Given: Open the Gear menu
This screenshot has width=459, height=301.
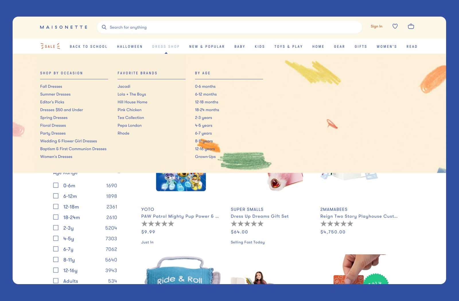Looking at the screenshot, I should [x=339, y=46].
